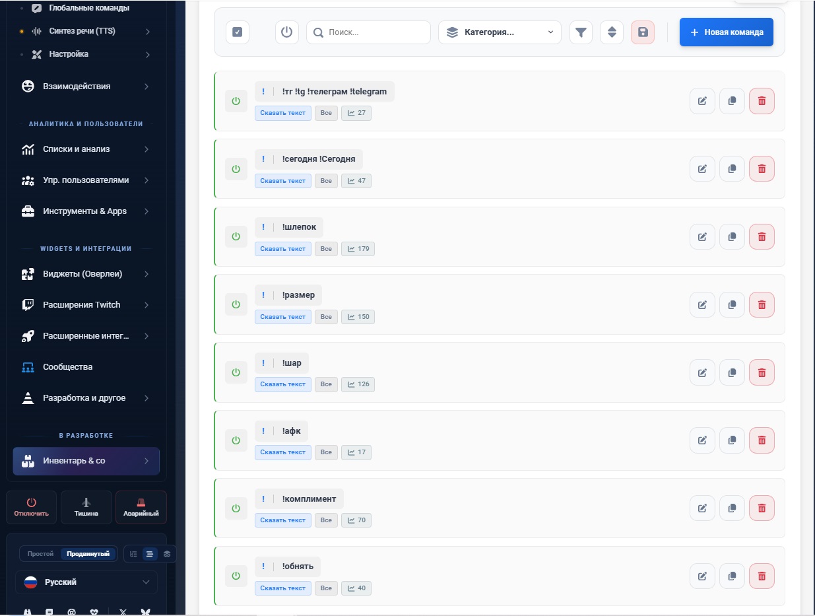Open Расширенные интеграции menu item
This screenshot has width=815, height=616.
pyautogui.click(x=86, y=336)
